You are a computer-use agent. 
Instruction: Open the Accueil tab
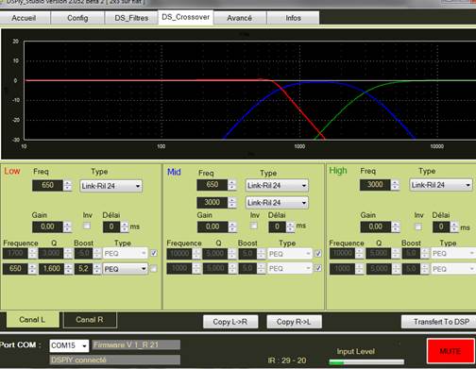(25, 18)
